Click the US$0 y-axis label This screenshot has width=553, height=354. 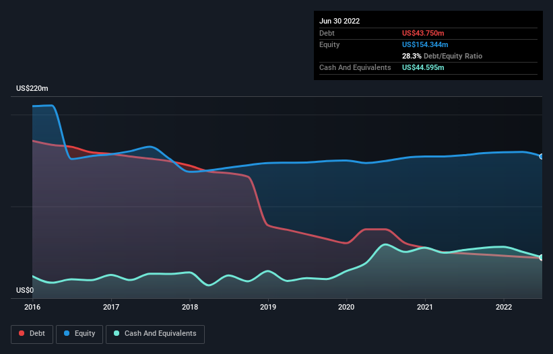pyautogui.click(x=25, y=290)
